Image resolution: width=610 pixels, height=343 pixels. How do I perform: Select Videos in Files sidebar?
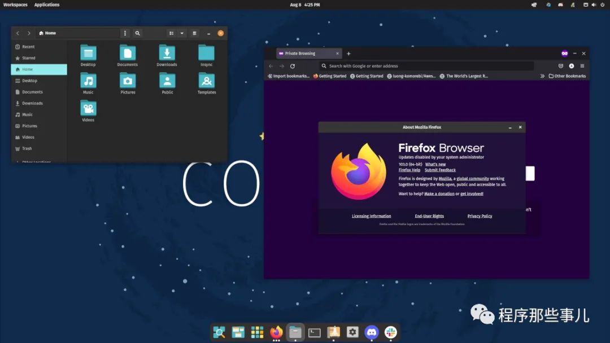click(39, 137)
